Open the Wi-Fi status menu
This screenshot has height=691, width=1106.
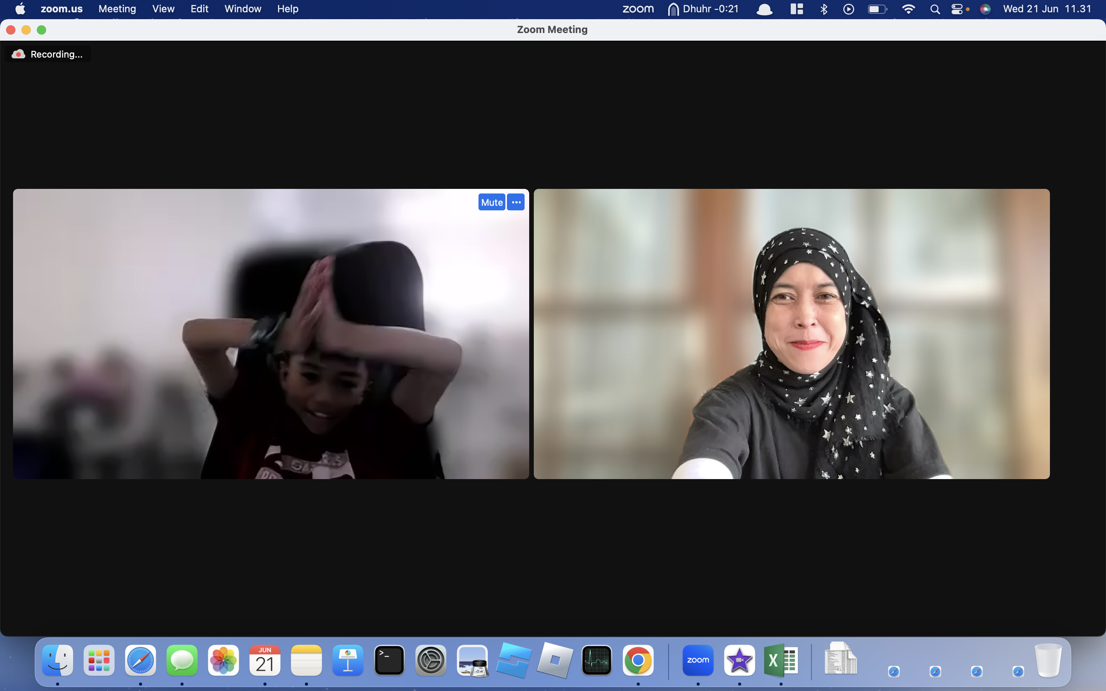coord(908,9)
